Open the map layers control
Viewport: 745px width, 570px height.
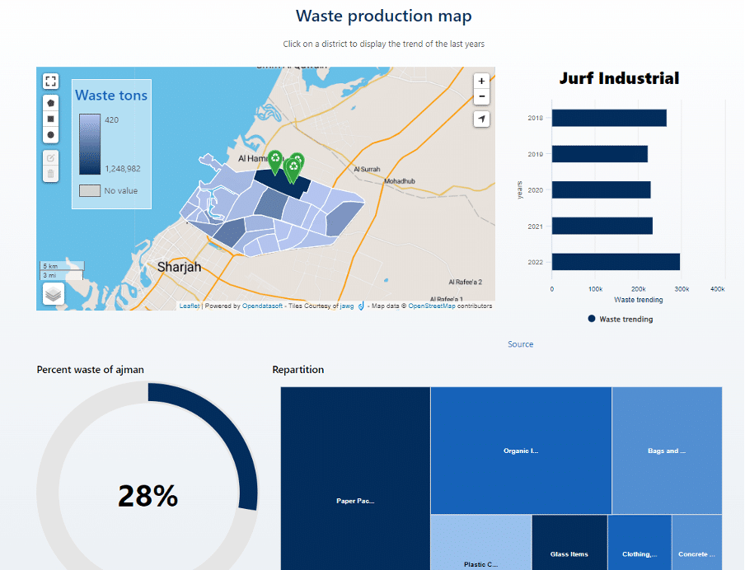point(54,294)
